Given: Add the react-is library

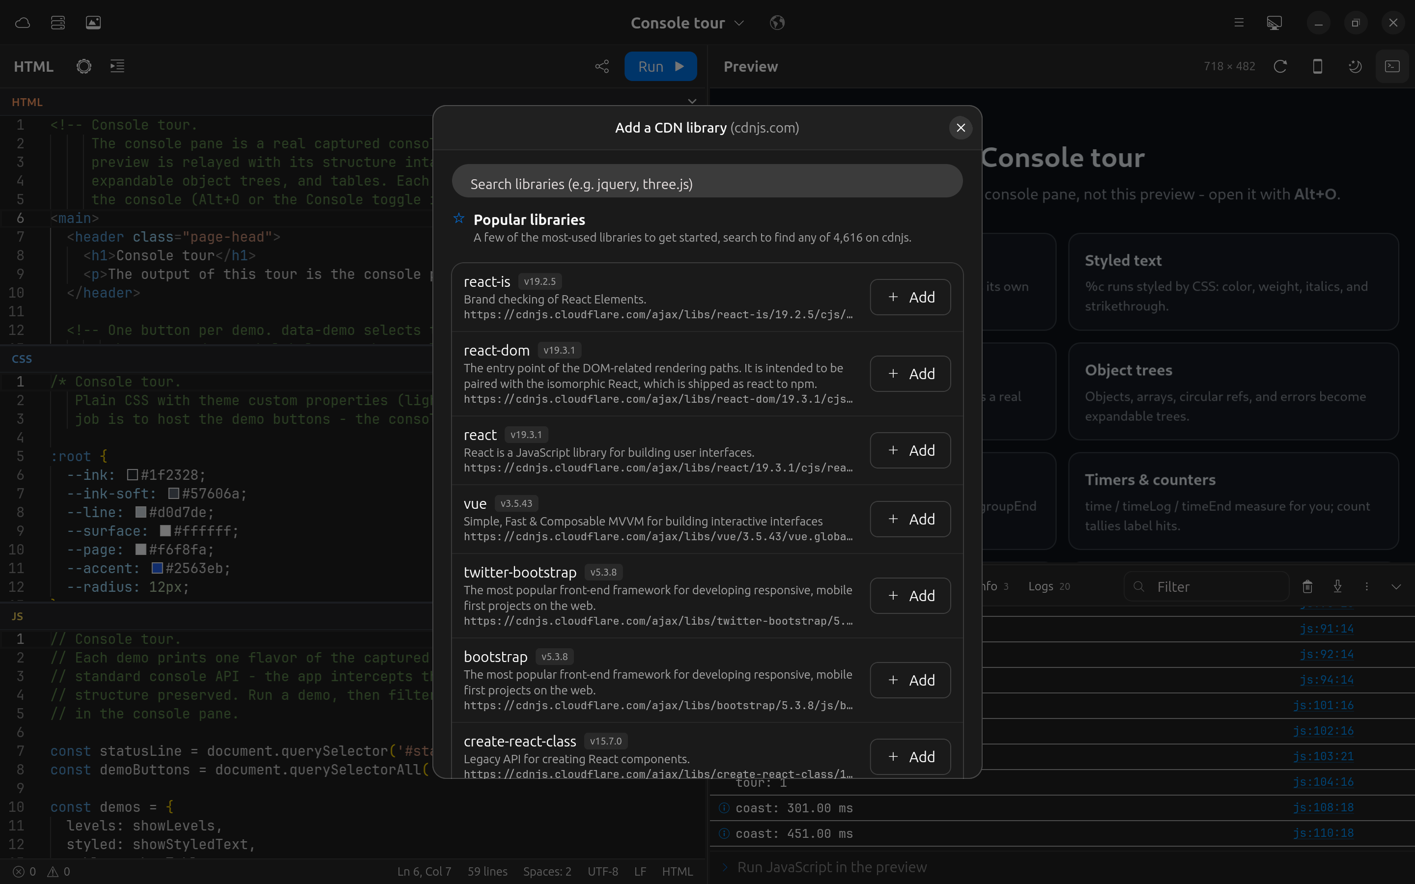Looking at the screenshot, I should tap(910, 297).
